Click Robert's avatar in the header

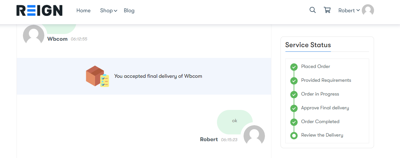(368, 10)
